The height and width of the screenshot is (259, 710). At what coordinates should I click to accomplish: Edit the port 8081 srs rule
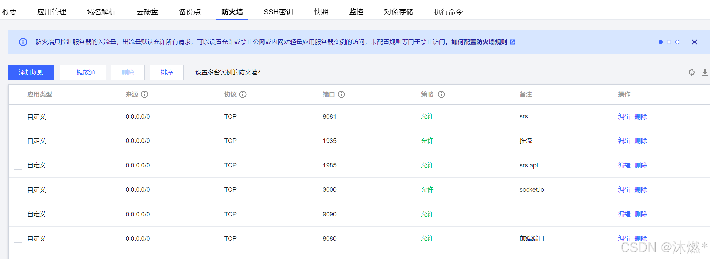pyautogui.click(x=624, y=117)
